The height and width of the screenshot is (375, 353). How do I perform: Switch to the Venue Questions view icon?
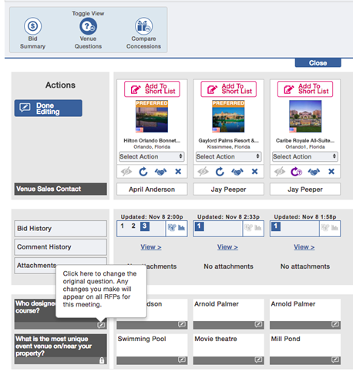[88, 26]
